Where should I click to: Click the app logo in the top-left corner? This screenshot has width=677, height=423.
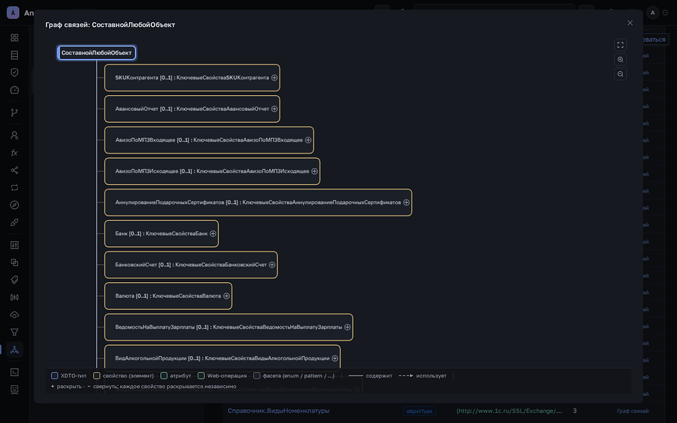[x=13, y=13]
